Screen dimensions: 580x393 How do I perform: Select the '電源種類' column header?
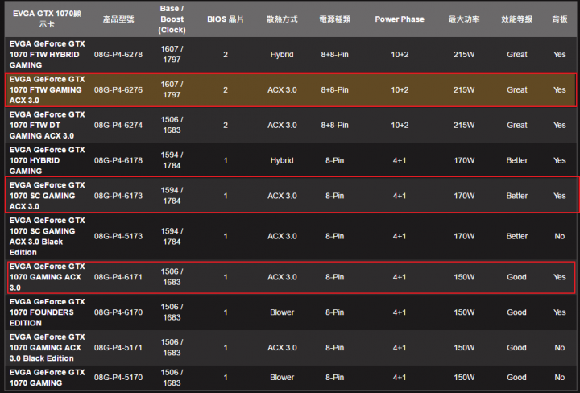[335, 19]
